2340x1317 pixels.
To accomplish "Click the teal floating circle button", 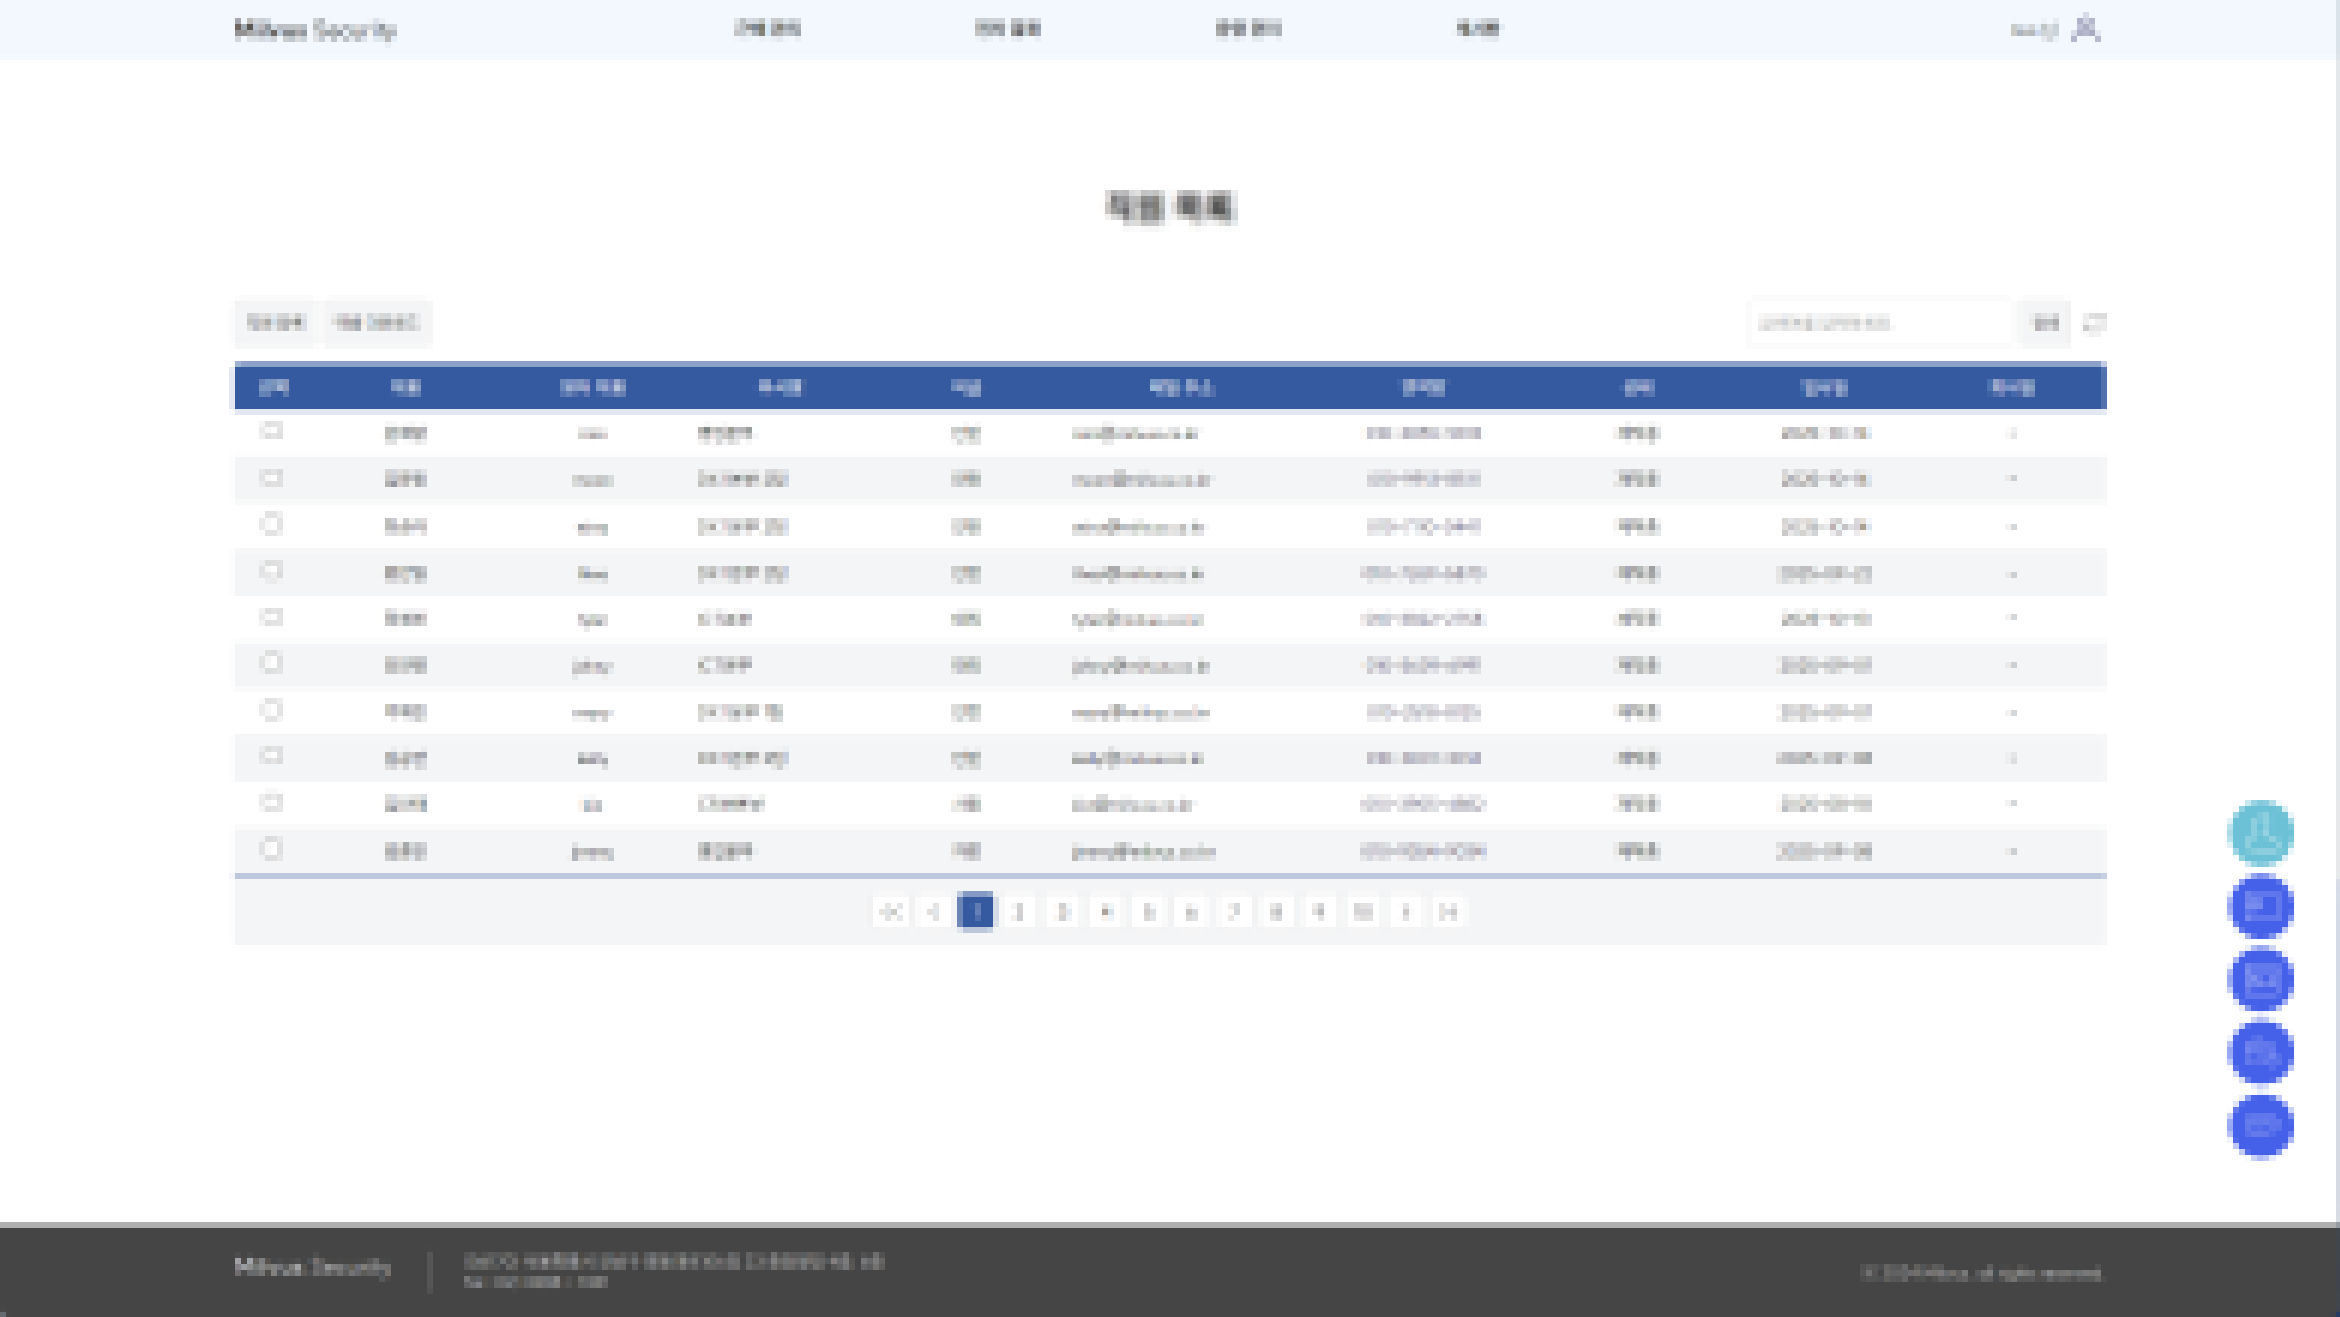I will click(x=2261, y=833).
